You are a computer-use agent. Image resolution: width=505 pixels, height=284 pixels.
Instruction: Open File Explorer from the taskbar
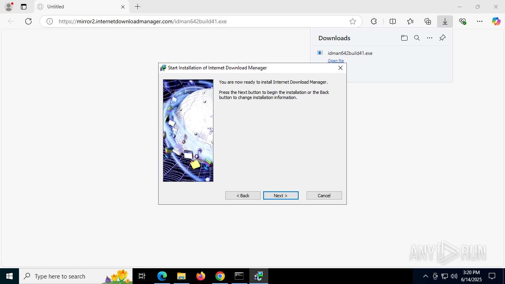[181, 276]
